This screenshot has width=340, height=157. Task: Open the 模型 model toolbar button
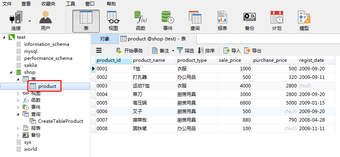(x=304, y=21)
